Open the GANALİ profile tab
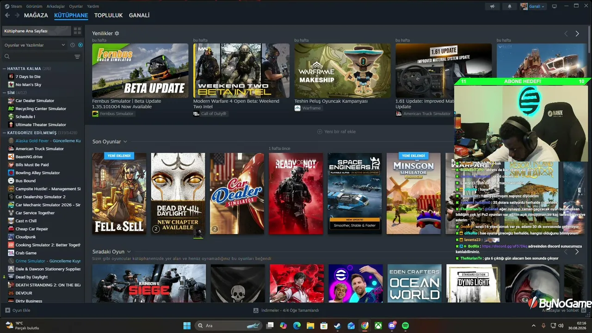 pos(139,15)
